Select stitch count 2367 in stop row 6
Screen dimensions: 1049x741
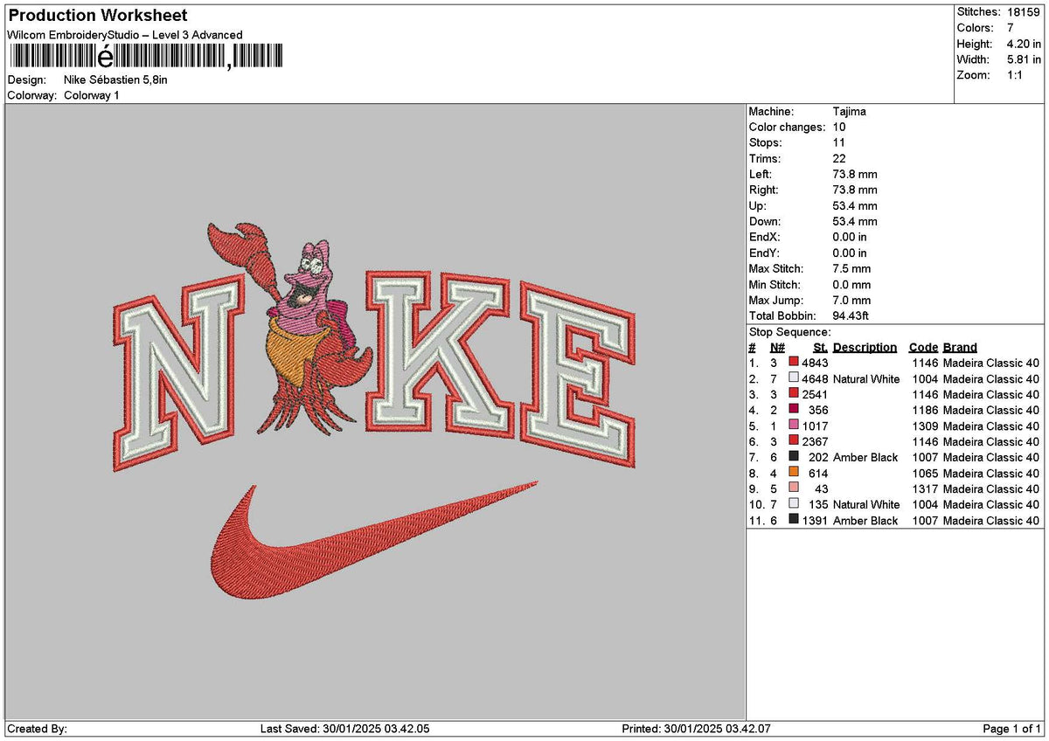pos(815,442)
